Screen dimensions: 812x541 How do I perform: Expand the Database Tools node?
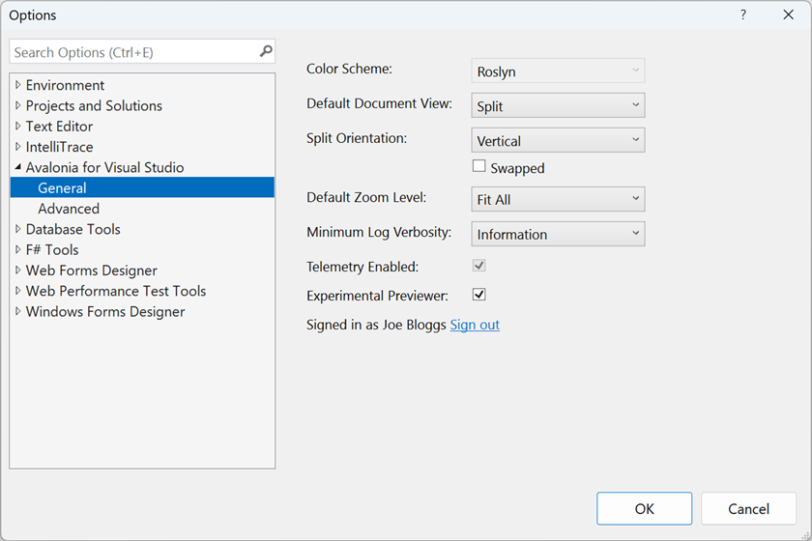pyautogui.click(x=18, y=229)
